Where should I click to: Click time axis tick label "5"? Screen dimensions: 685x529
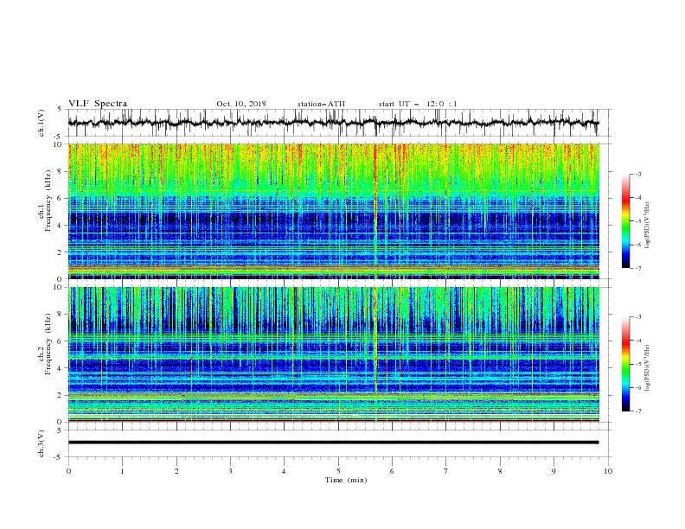coord(338,471)
